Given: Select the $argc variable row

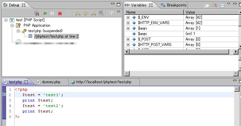Looking at the screenshot, I should [x=181, y=34].
